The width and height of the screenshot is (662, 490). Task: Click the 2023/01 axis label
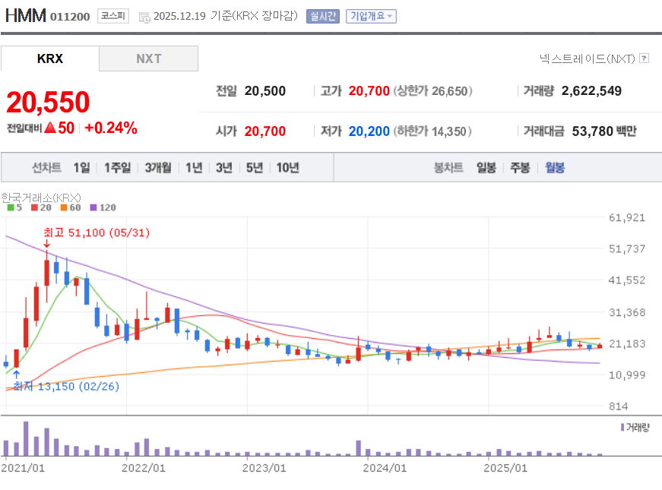tap(264, 468)
